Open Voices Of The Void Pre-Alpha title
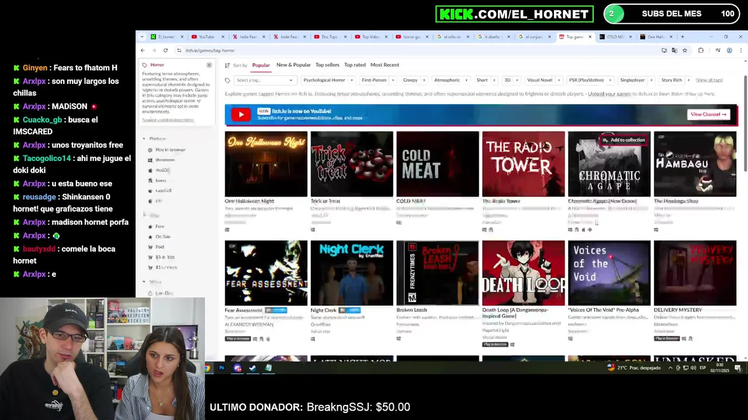Image resolution: width=748 pixels, height=420 pixels. pyautogui.click(x=604, y=310)
